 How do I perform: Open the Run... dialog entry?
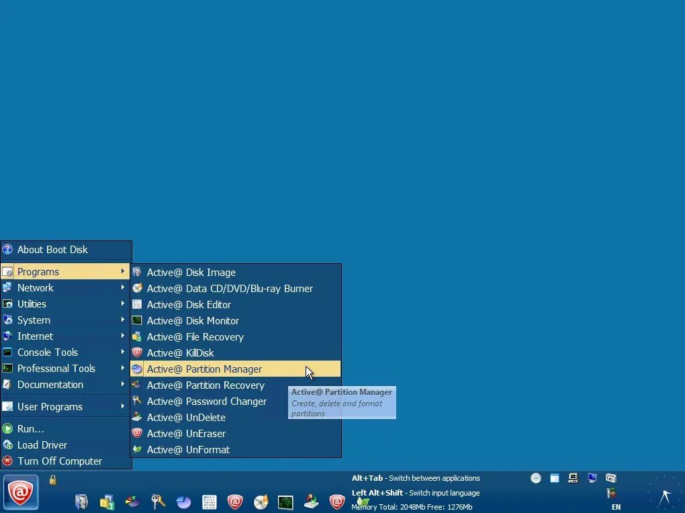66,428
